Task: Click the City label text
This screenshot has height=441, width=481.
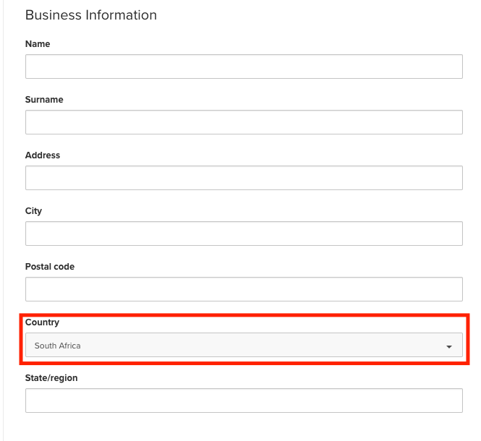Action: click(33, 211)
